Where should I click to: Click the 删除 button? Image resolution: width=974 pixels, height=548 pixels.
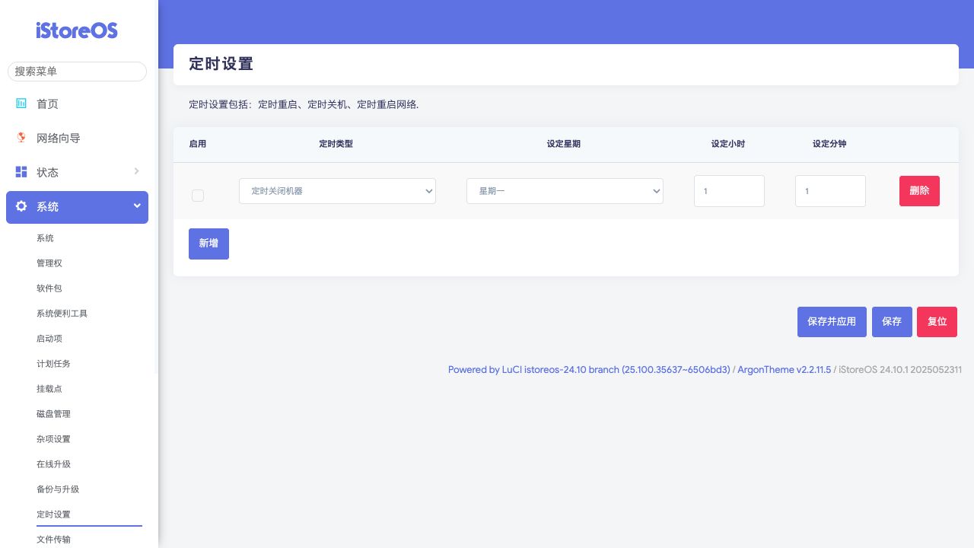(x=919, y=191)
